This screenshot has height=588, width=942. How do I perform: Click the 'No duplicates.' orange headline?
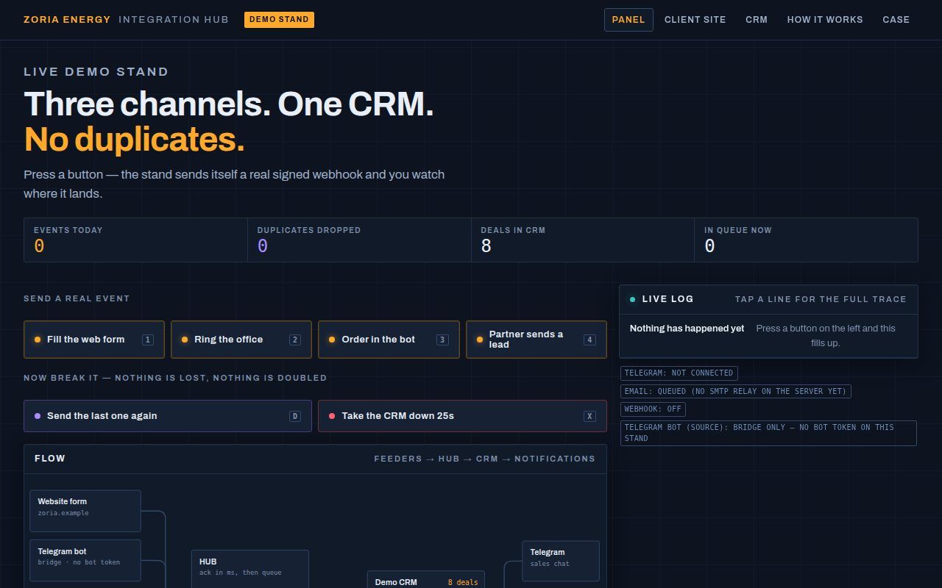pyautogui.click(x=134, y=140)
